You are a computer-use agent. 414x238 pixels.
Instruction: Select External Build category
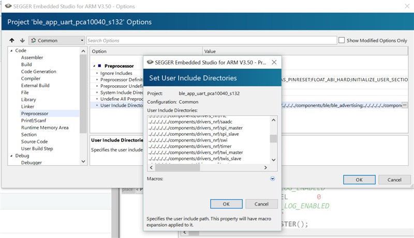click(35, 86)
